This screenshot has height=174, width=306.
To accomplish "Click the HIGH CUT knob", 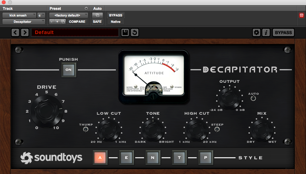I will pos(197,130).
